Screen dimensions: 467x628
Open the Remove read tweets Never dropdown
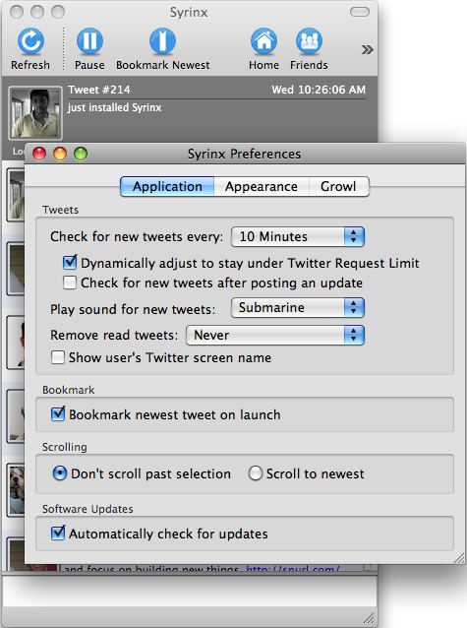tap(275, 335)
